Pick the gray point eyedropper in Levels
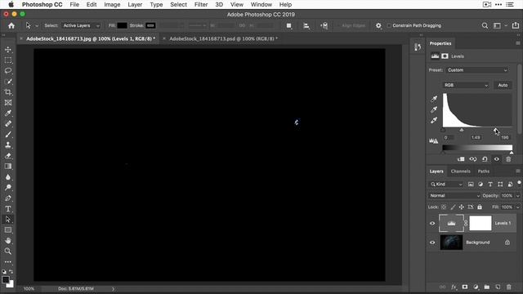Screen dimensions: 523x294 [x=434, y=109]
